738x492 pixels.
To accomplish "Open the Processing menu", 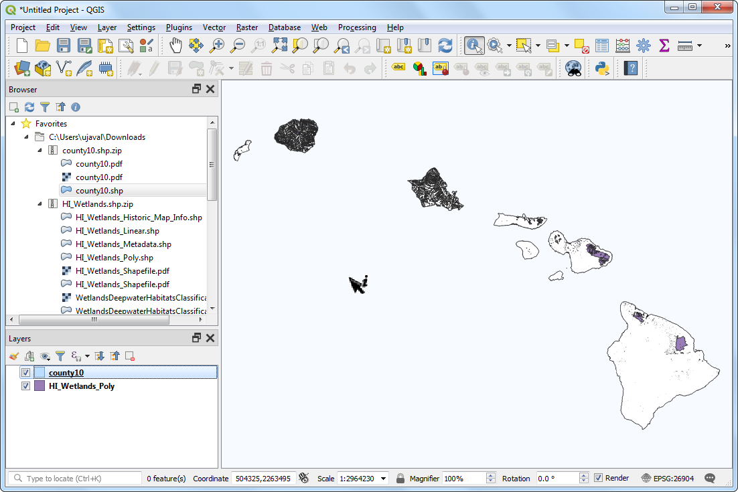I will pos(356,27).
